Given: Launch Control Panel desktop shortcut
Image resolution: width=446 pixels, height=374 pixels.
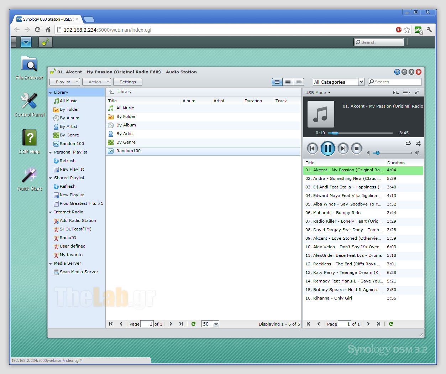Looking at the screenshot, I should pos(29,105).
